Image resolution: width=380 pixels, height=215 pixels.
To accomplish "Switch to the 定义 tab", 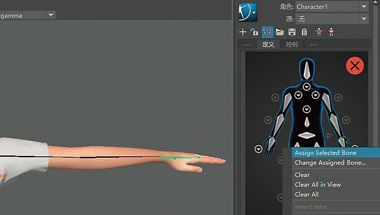I will pyautogui.click(x=268, y=44).
